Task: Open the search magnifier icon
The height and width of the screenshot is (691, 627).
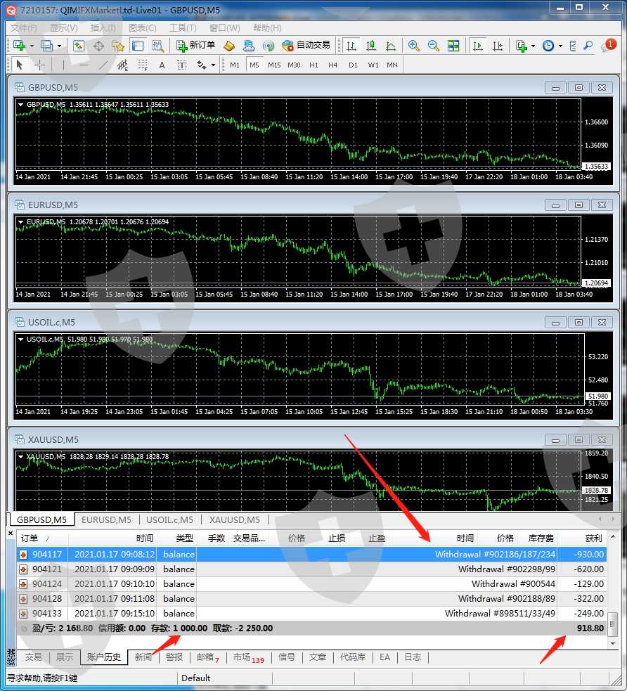Action: click(x=588, y=46)
